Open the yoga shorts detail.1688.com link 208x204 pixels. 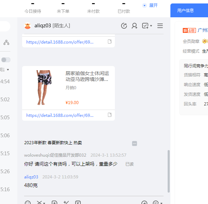pyautogui.click(x=60, y=115)
